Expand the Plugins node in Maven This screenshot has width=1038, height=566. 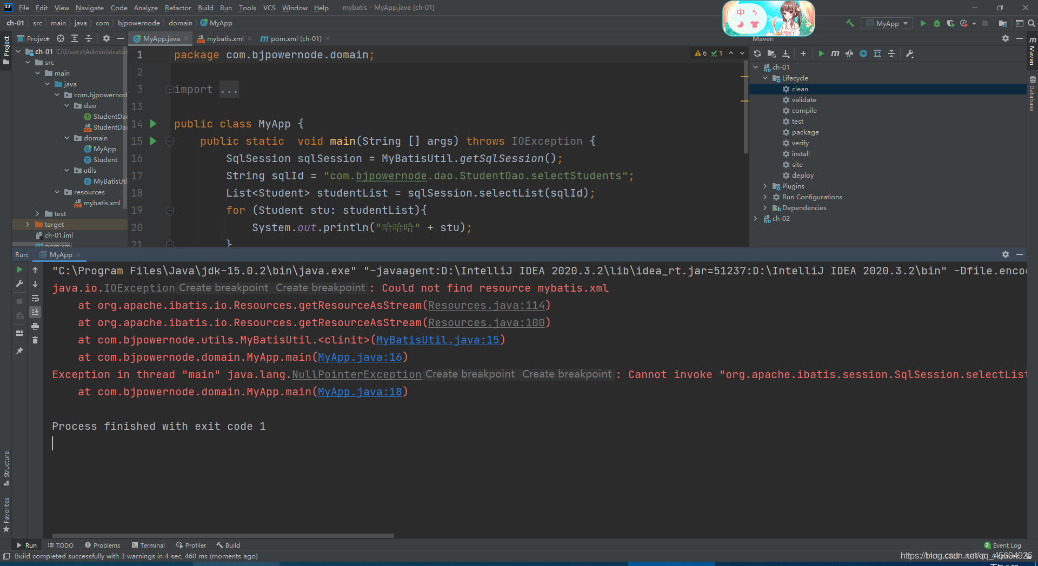click(766, 186)
